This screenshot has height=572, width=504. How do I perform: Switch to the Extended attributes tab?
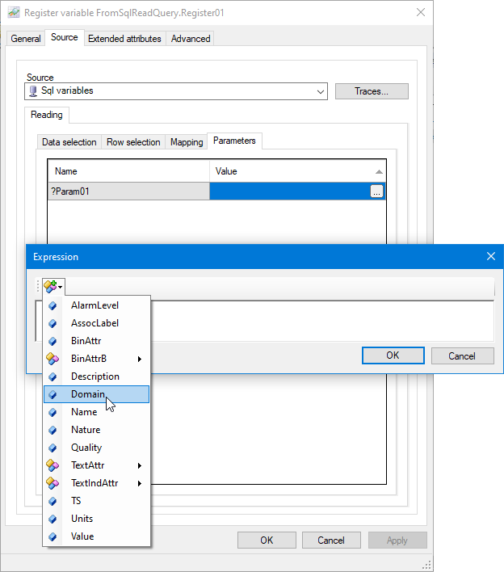pos(124,39)
